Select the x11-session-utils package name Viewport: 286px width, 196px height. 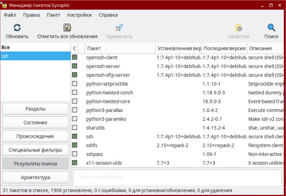[x=104, y=163]
